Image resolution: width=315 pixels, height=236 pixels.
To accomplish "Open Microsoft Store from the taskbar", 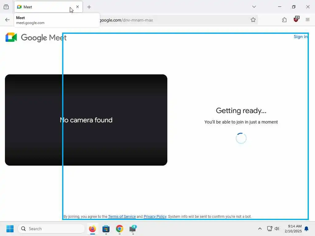I will (x=106, y=229).
